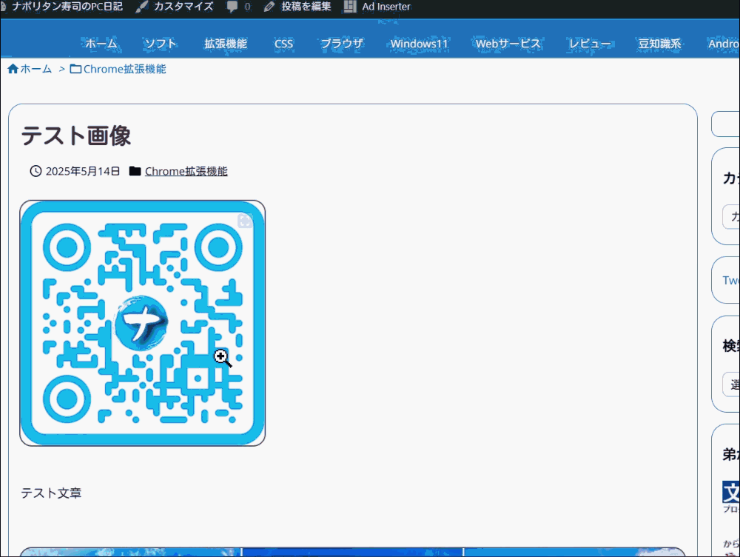Open 投稿を編集 in the admin bar

pos(297,7)
